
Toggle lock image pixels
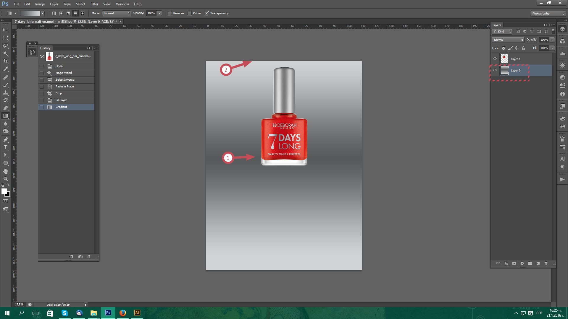point(510,48)
